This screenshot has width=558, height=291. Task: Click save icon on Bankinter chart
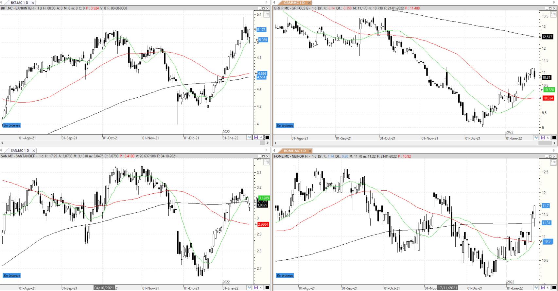point(256,137)
